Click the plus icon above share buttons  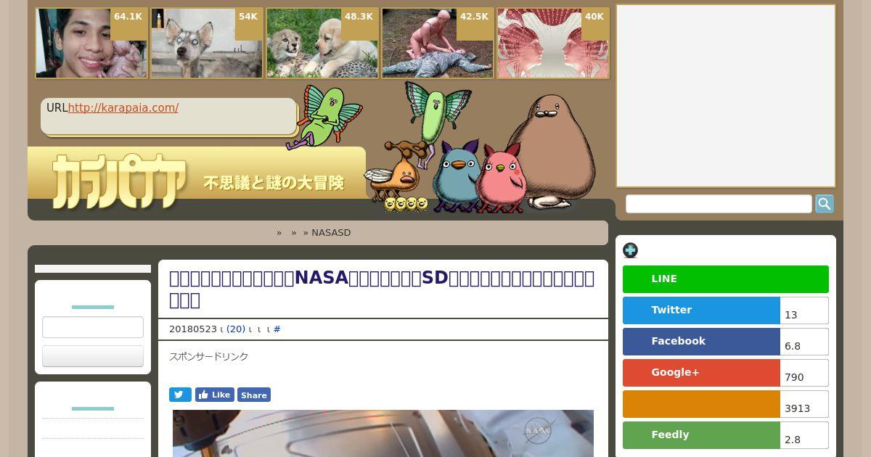(x=630, y=250)
